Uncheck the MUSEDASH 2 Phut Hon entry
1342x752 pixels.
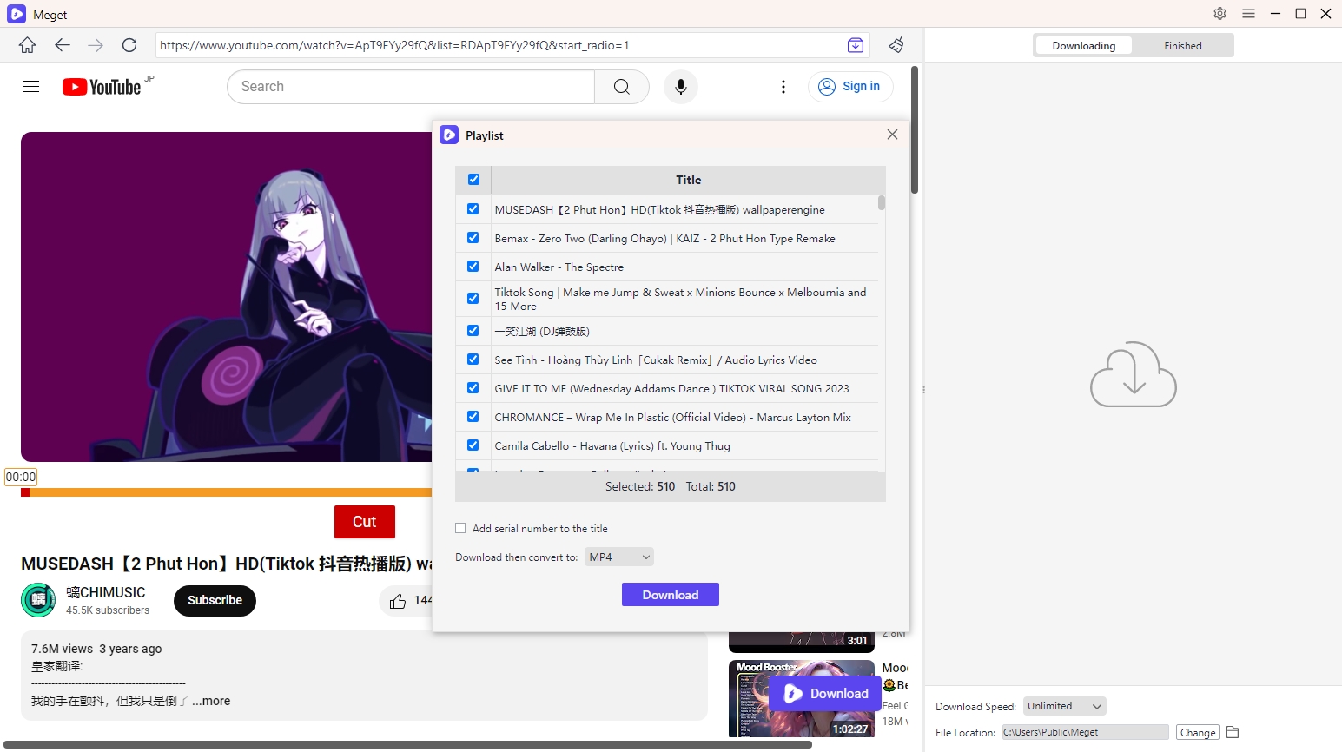473,209
